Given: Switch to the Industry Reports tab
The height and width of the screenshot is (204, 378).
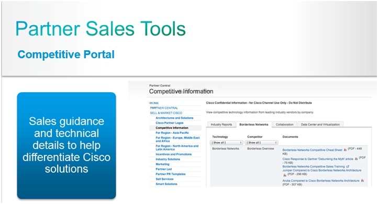Looking at the screenshot, I should (221, 124).
